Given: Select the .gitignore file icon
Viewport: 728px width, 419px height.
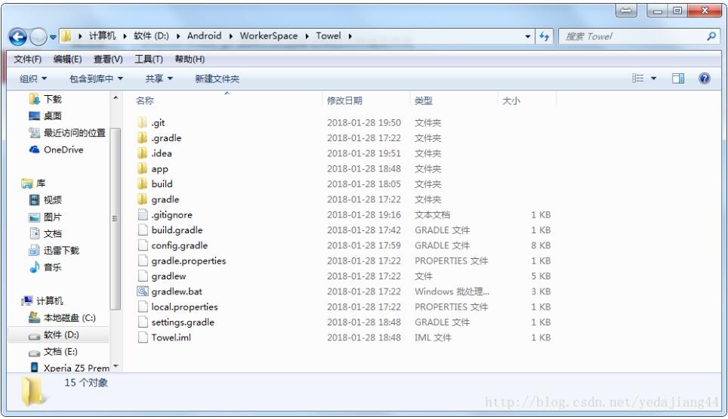Looking at the screenshot, I should 143,214.
